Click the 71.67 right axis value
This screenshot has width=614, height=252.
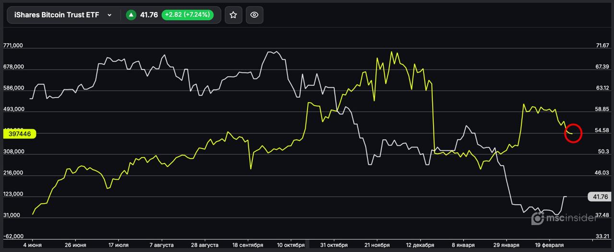tap(602, 46)
